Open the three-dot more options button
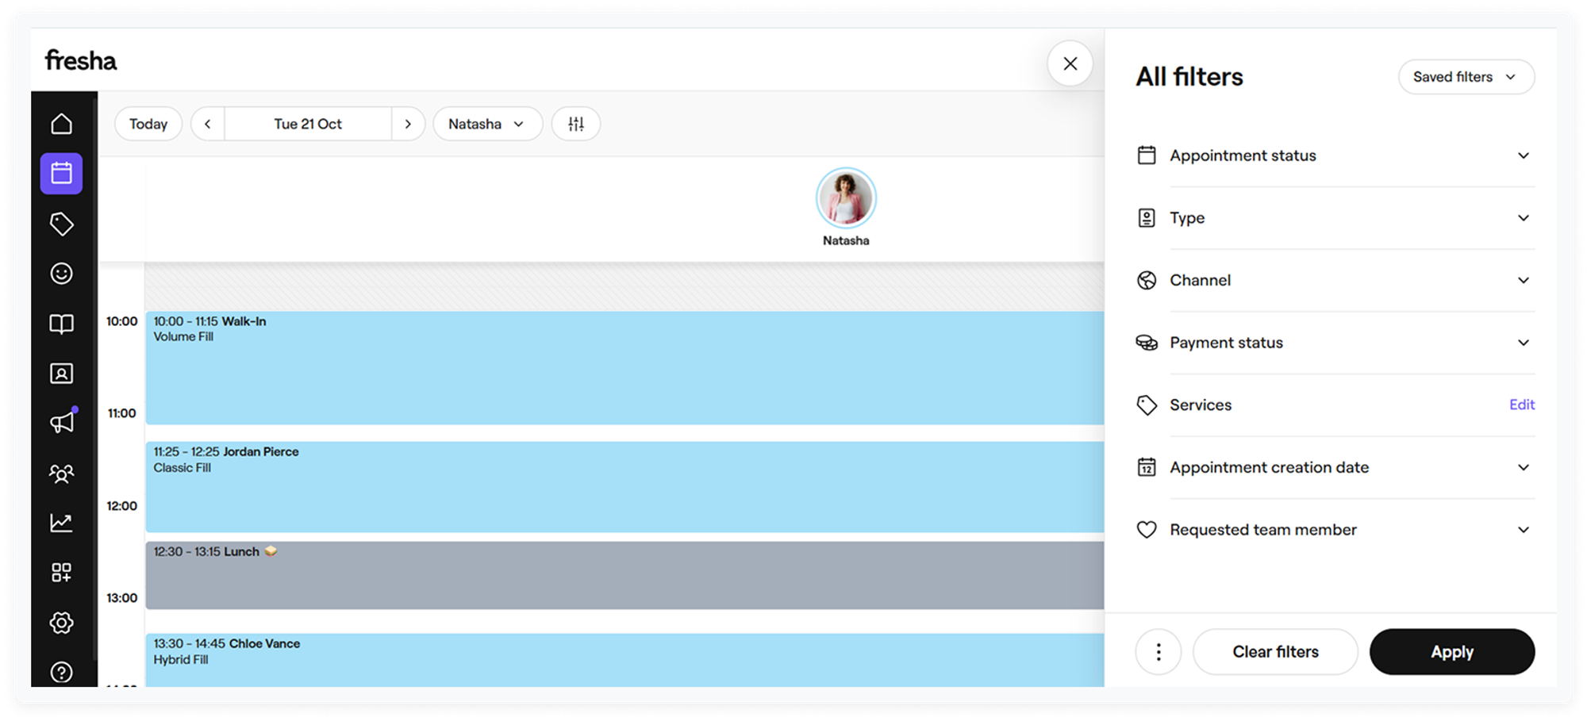 (1159, 652)
